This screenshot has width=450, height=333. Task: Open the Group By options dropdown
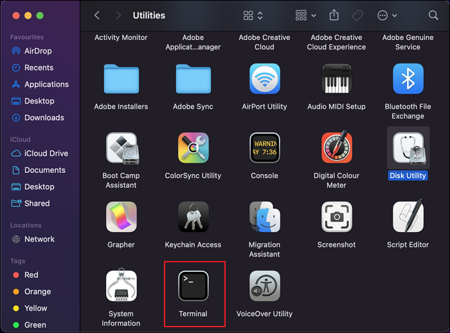point(305,15)
